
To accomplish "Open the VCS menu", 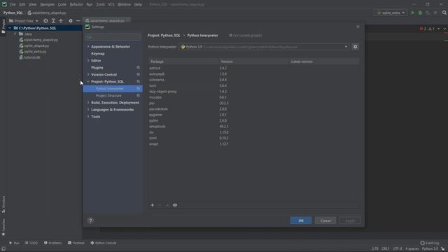I will (111, 5).
